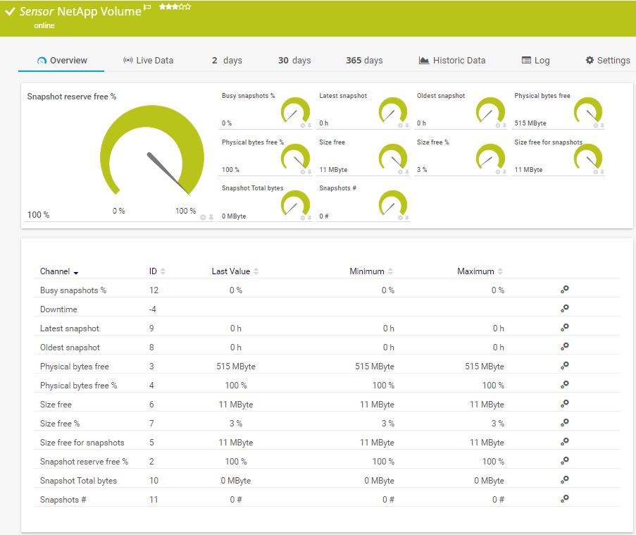Open channel settings for Size free % row

click(x=564, y=423)
